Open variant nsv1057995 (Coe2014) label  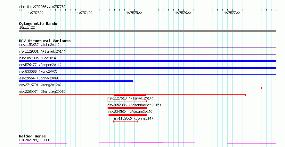[x=38, y=58]
